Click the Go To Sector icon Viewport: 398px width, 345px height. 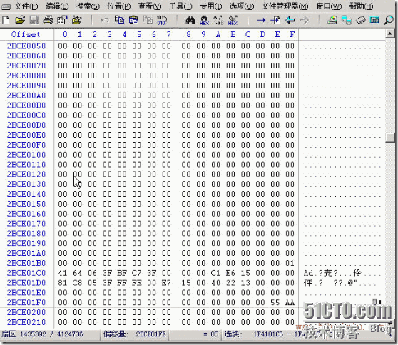click(x=275, y=20)
